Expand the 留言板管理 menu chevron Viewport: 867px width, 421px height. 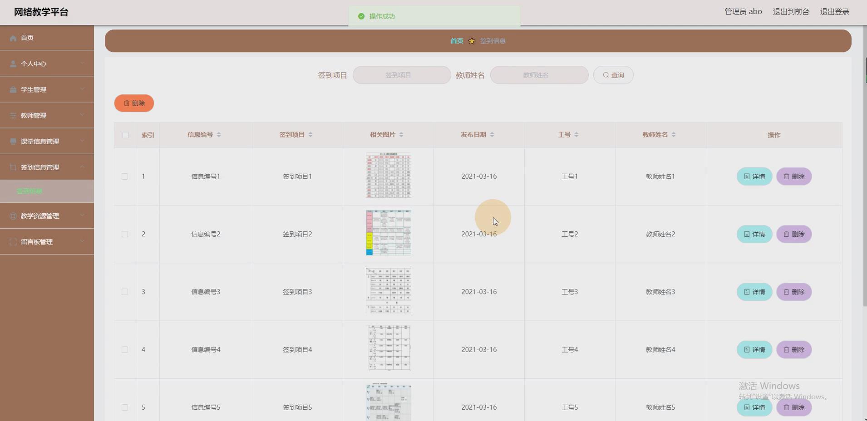(83, 241)
